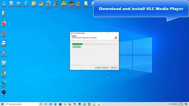
Task: Click the installation progress bar in VLC Setup
Action: tap(94, 44)
